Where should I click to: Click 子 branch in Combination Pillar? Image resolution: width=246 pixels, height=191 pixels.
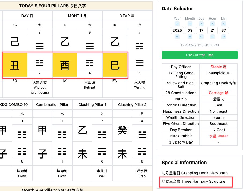pos(42,154)
